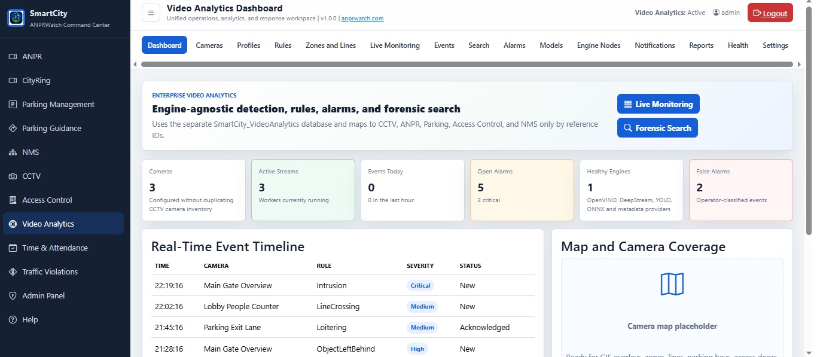Open Traffic Violations in the sidebar
Screen dimensions: 817x357
pyautogui.click(x=63, y=272)
